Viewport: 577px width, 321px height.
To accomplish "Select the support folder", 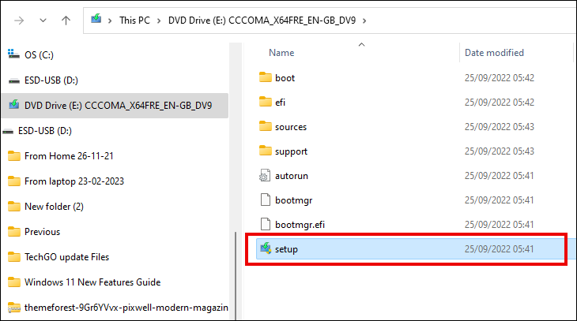I will click(x=291, y=151).
